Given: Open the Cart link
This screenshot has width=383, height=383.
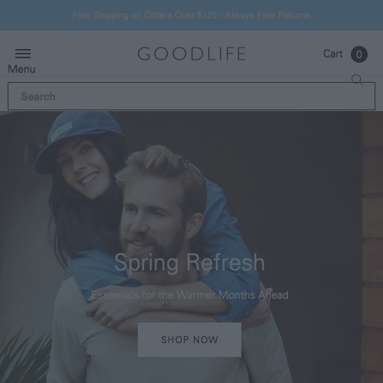Looking at the screenshot, I should point(333,54).
